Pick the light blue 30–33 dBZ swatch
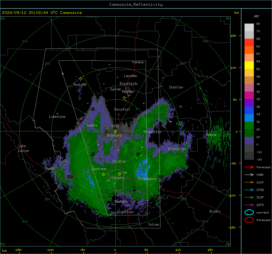Image resolution: width=272 pixels, height=254 pixels. [x=249, y=118]
